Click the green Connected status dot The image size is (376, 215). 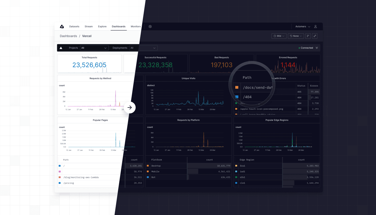(x=299, y=48)
